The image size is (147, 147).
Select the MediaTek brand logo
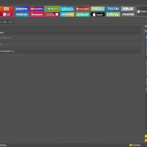point(67,14)
